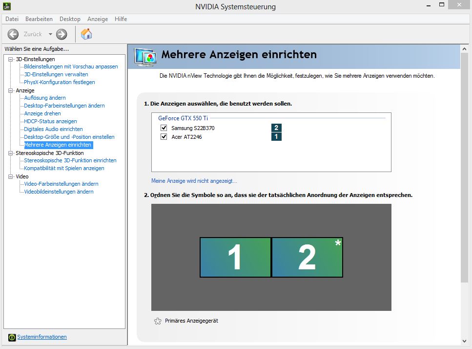Open Bildeinstellungen mit Vorschau anpassen
The height and width of the screenshot is (349, 472).
71,66
